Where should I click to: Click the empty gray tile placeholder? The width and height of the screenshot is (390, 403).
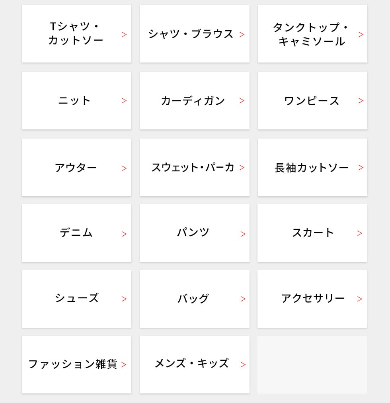pyautogui.click(x=312, y=365)
